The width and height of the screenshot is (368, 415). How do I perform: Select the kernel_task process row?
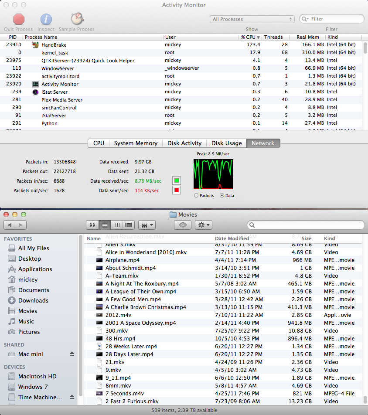coord(181,52)
